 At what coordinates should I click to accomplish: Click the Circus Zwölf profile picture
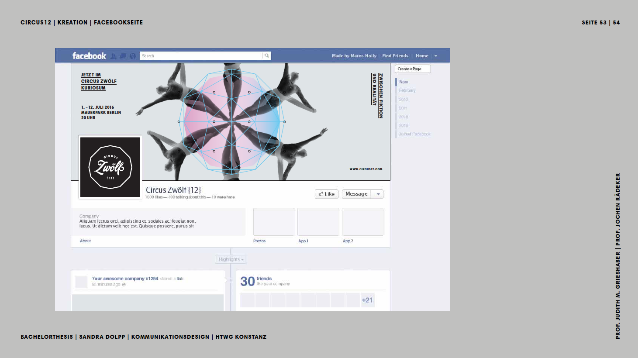pyautogui.click(x=110, y=167)
